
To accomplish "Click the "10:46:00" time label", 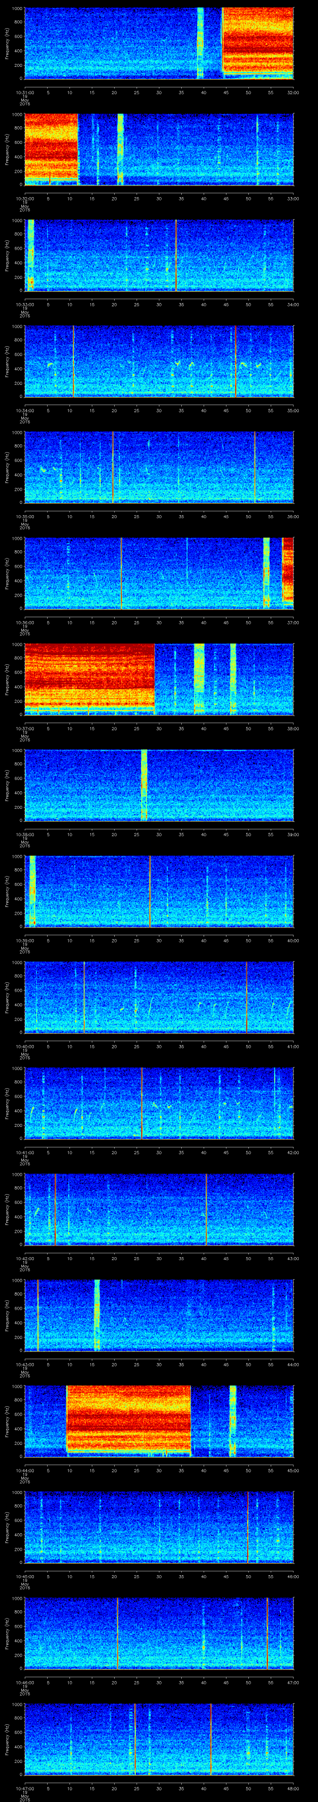I will (x=25, y=1682).
